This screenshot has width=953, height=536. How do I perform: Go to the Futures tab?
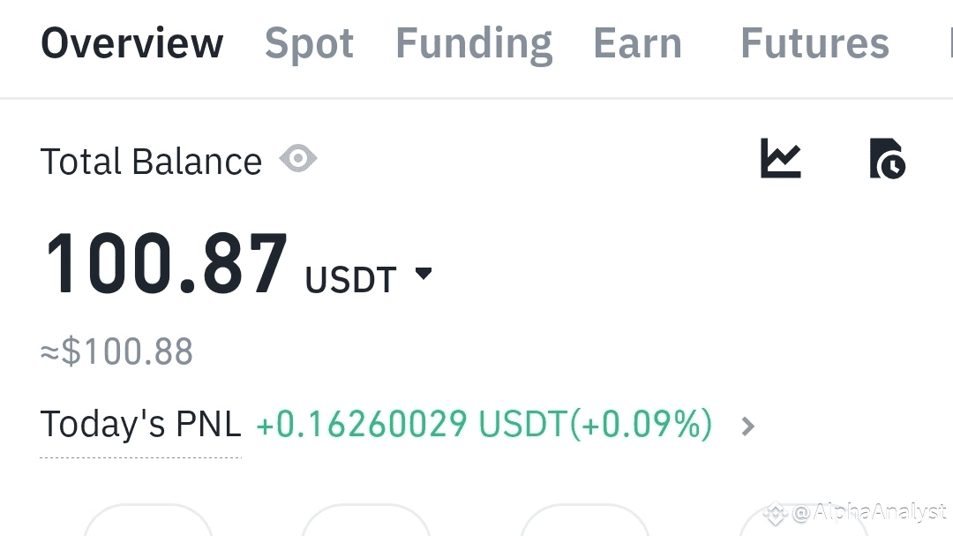(815, 43)
